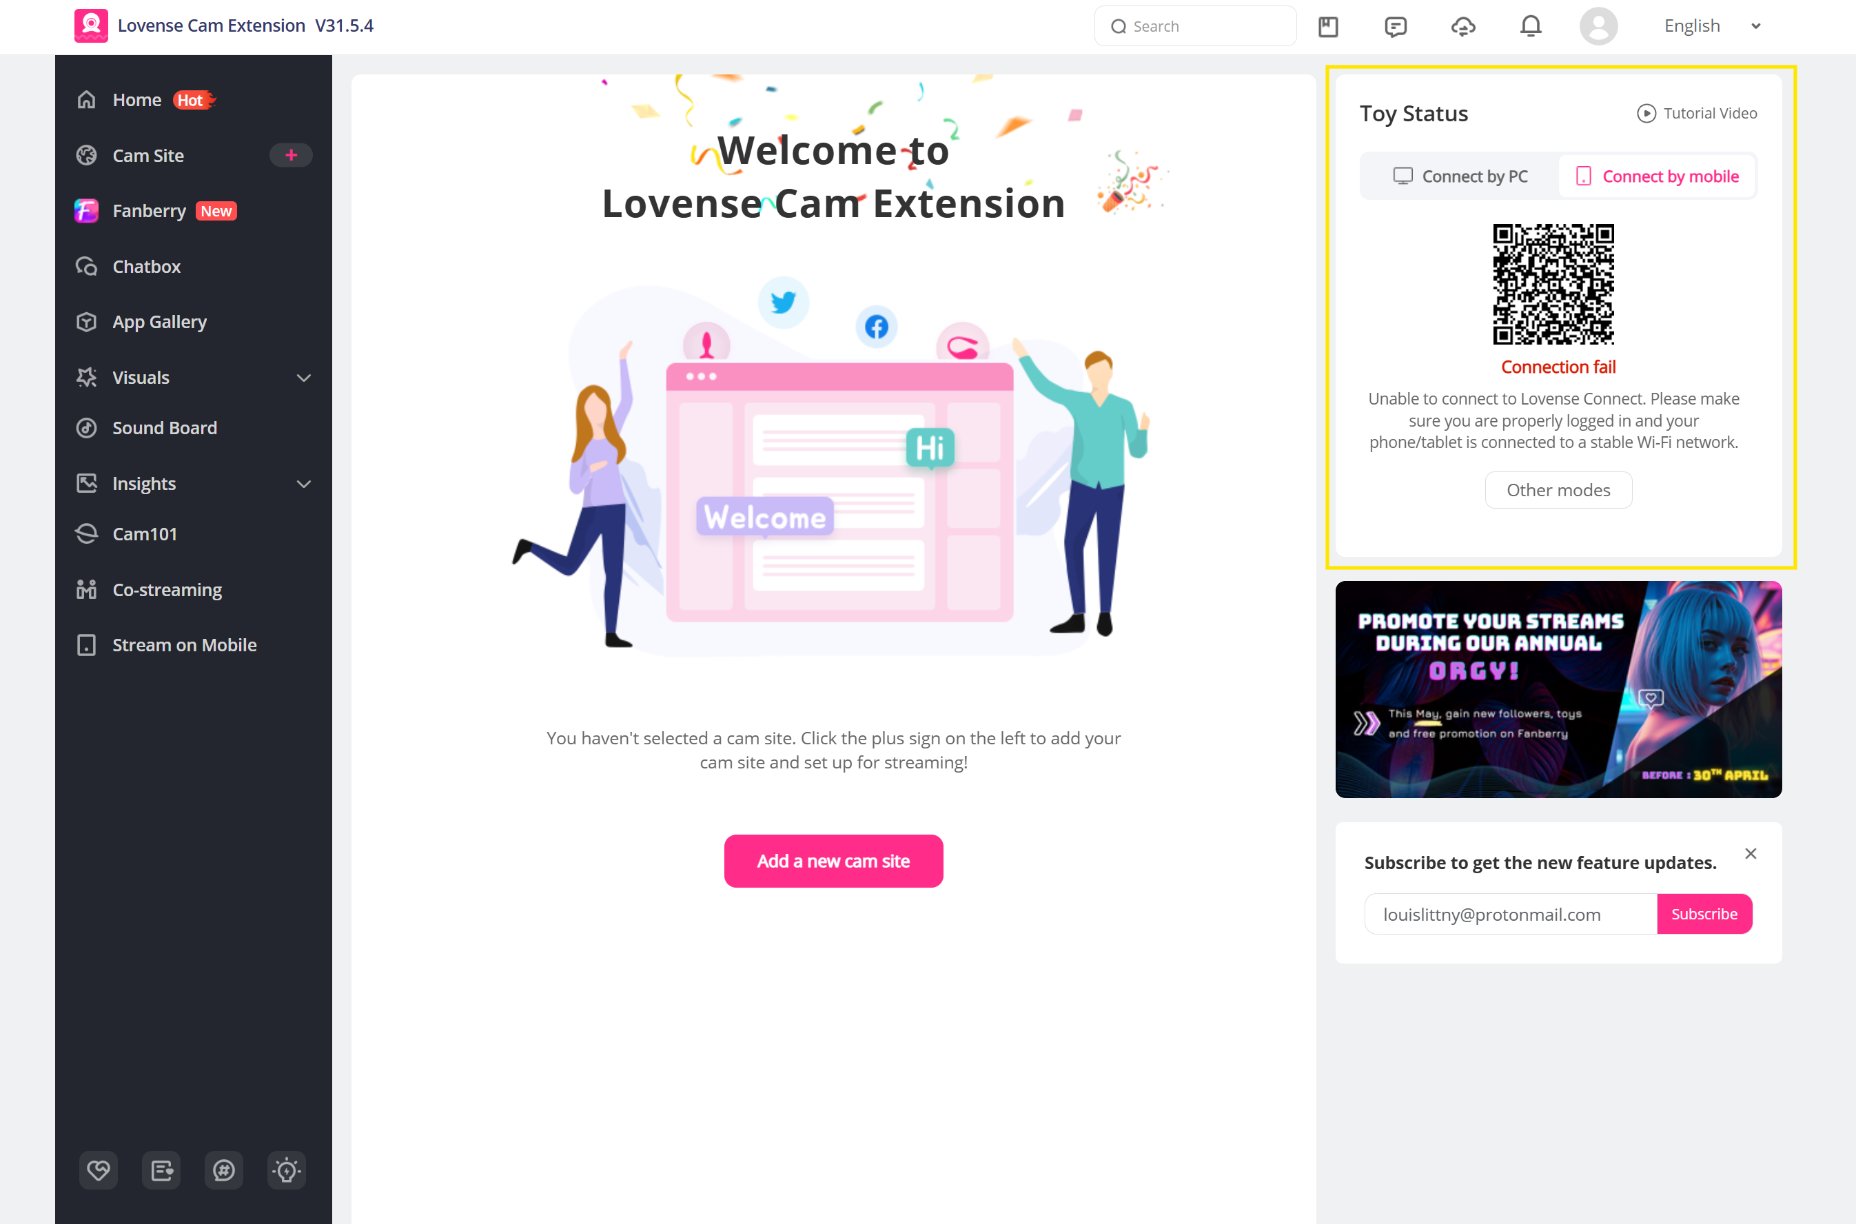Click the hashtag icon at sidebar bottom
Image resolution: width=1856 pixels, height=1224 pixels.
click(x=224, y=1170)
